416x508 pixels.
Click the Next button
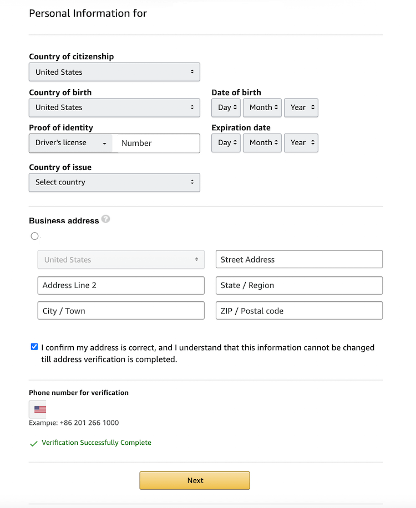pos(194,480)
